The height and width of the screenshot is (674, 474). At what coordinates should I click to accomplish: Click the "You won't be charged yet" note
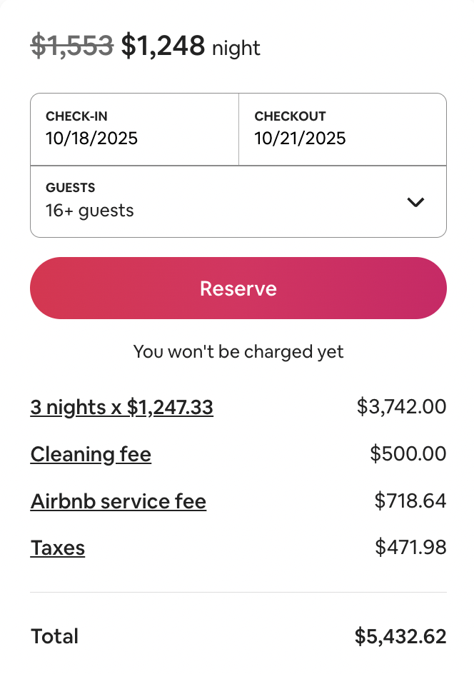click(238, 351)
